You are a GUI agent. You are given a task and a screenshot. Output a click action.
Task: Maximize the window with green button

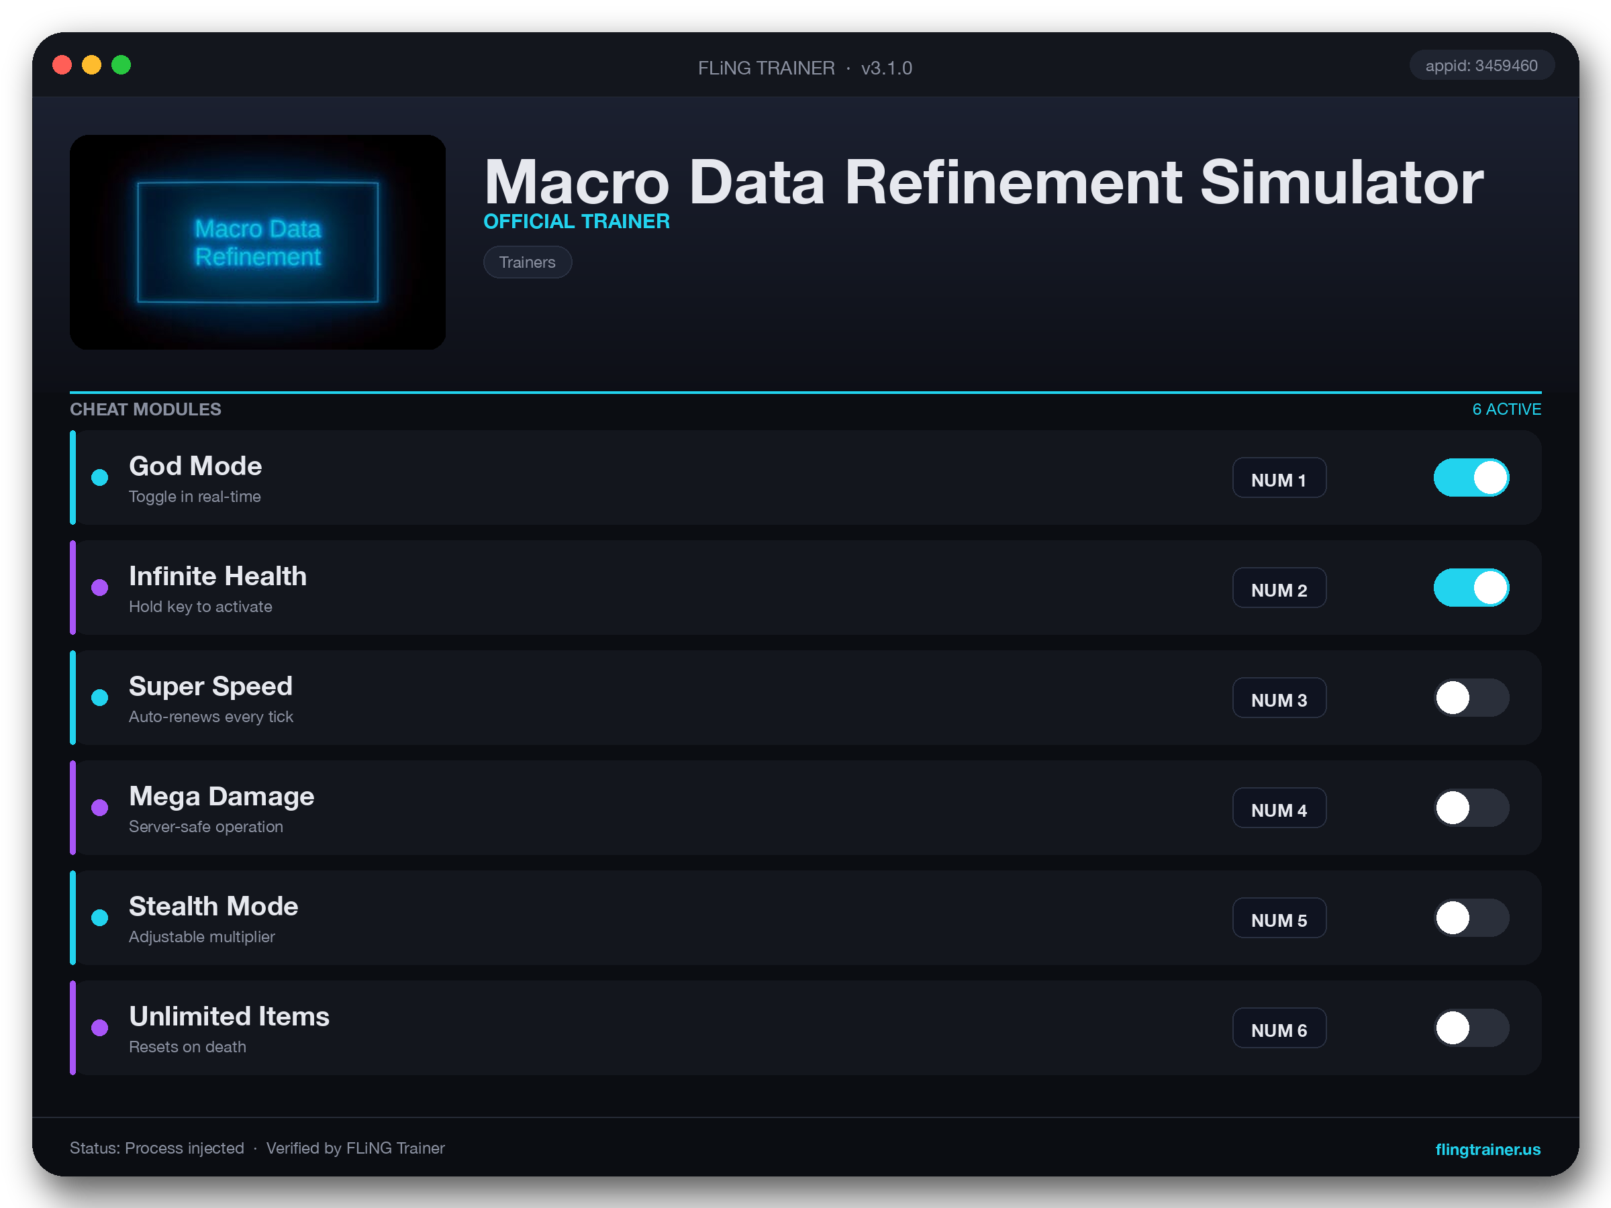[121, 66]
